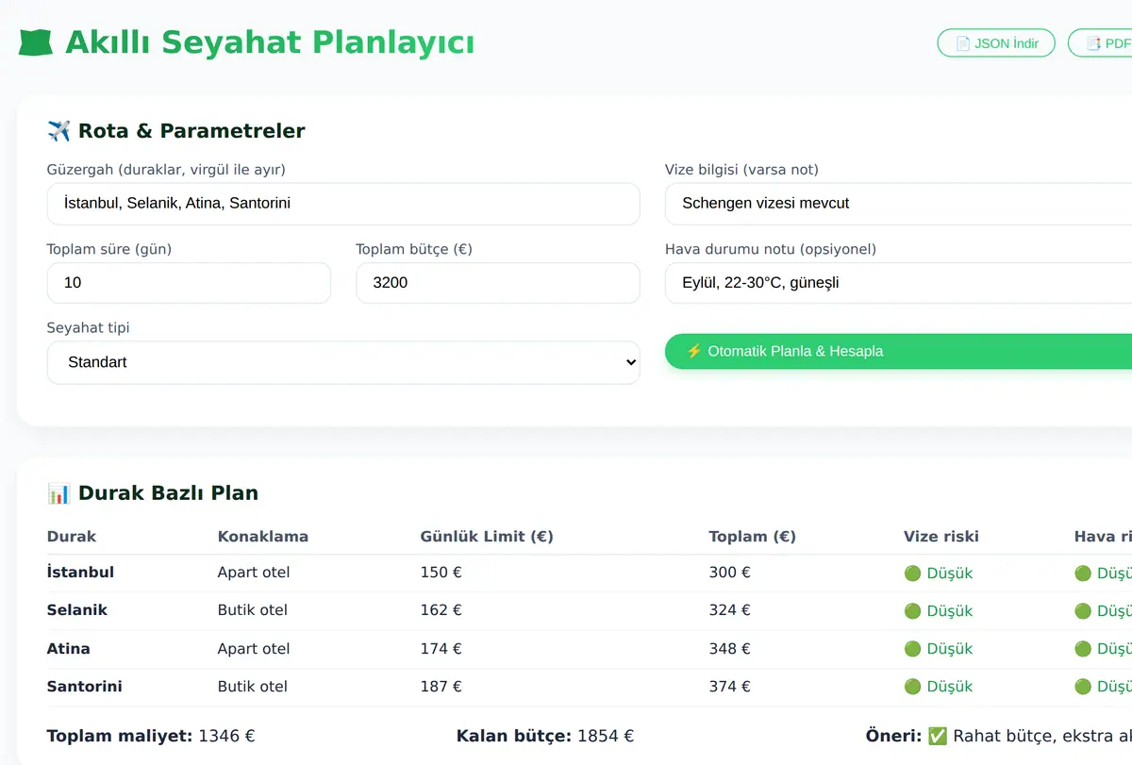Click the chart icon beside Durak Bazlı Plan
The width and height of the screenshot is (1132, 765).
coord(58,492)
